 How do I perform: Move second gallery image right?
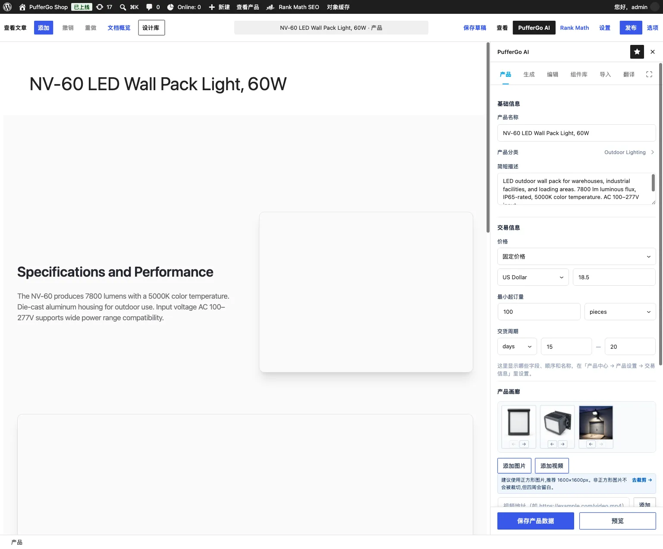(562, 444)
